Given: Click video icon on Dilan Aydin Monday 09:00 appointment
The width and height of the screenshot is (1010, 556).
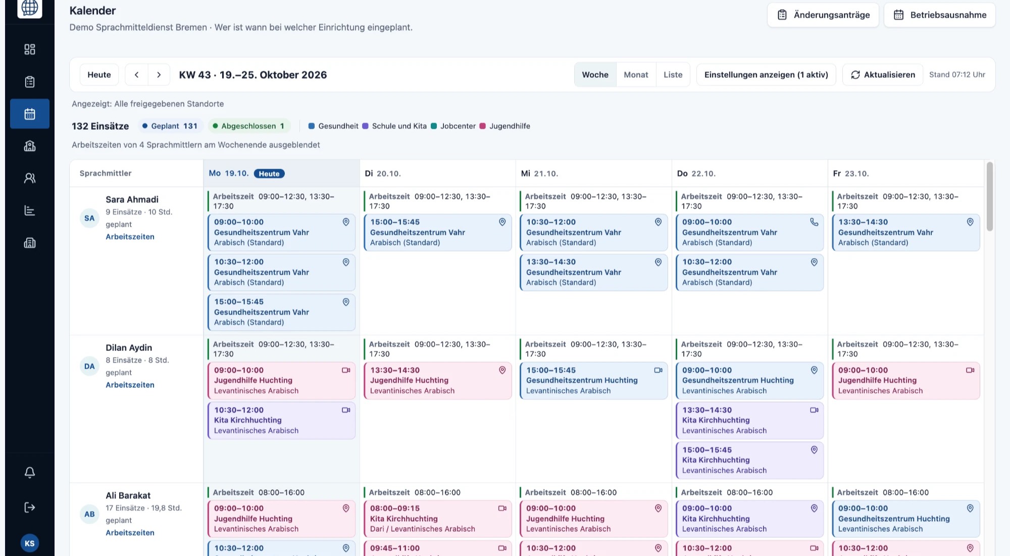Looking at the screenshot, I should (346, 370).
